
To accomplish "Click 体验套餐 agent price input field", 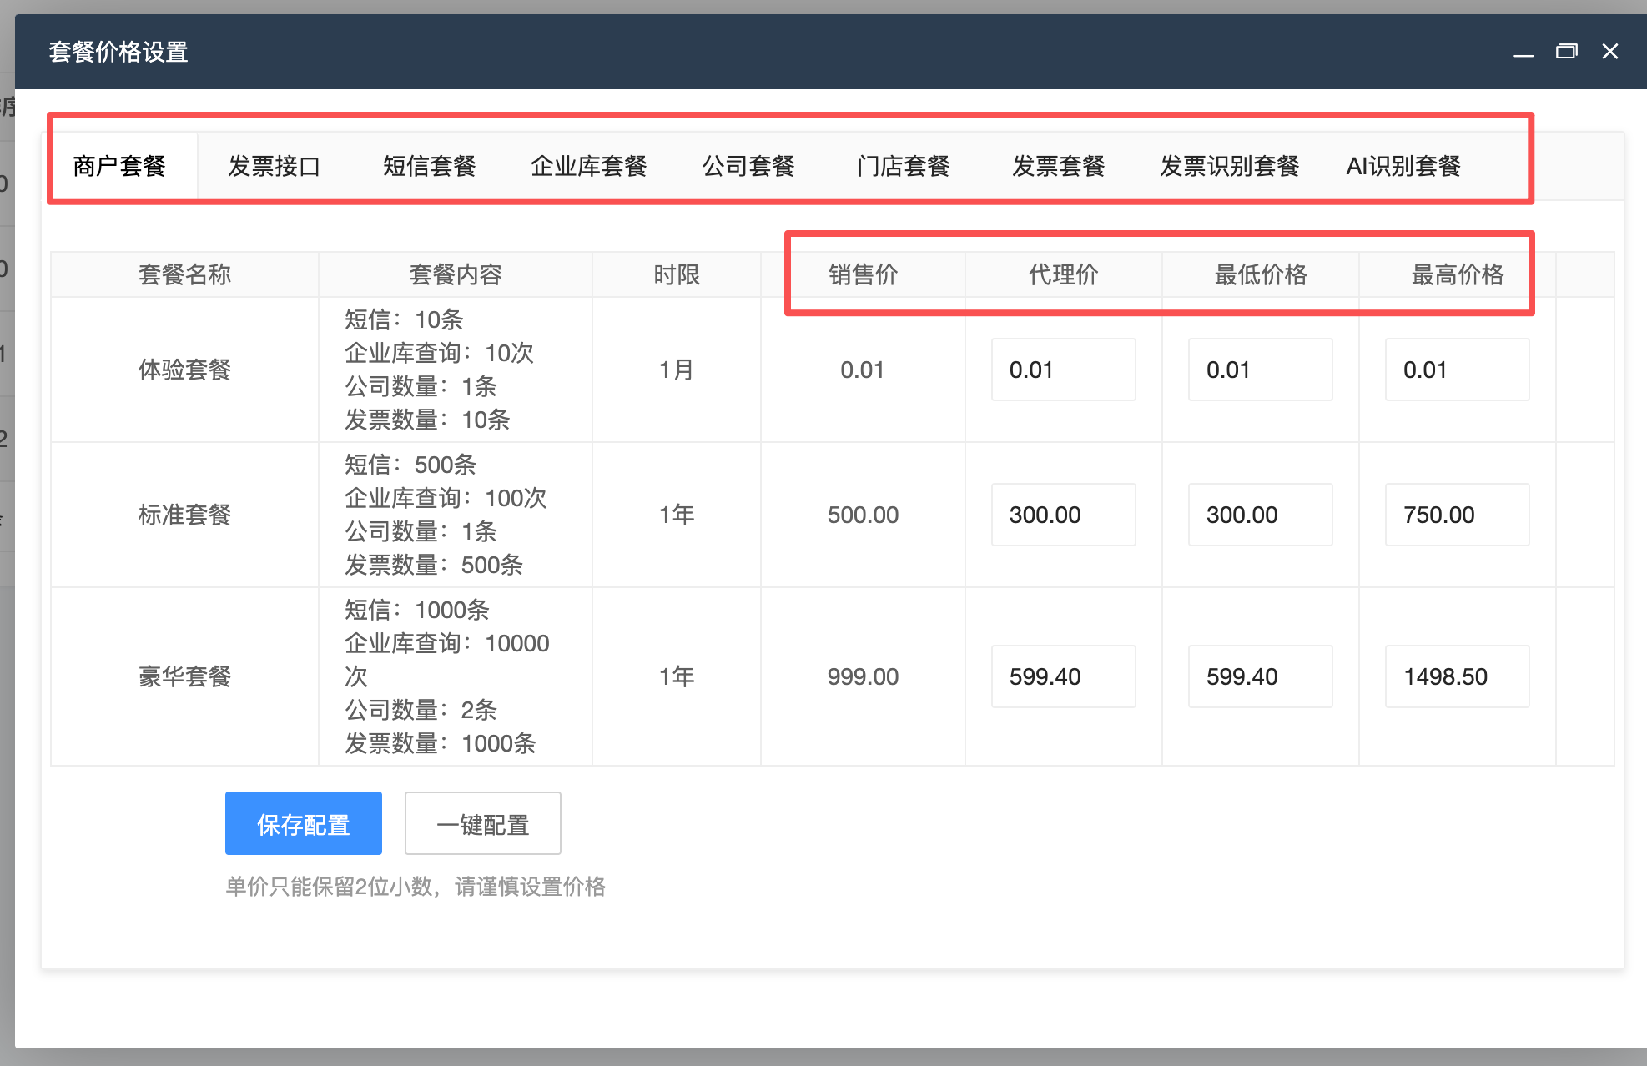I will [1063, 370].
